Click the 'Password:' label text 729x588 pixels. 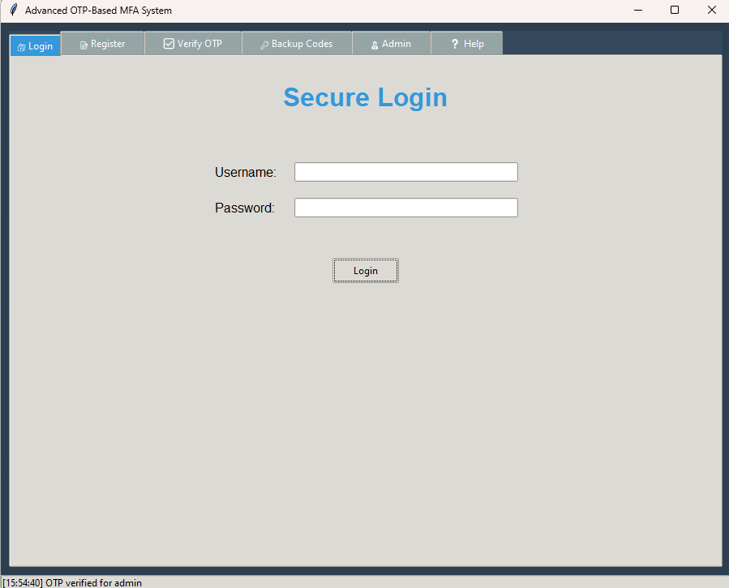point(244,208)
